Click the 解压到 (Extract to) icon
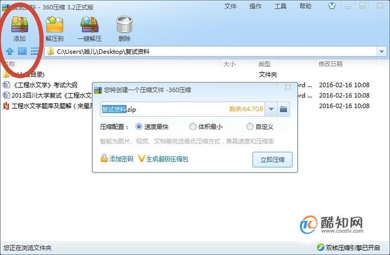The height and width of the screenshot is (255, 390). click(55, 24)
